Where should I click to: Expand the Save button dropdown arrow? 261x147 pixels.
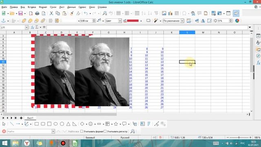point(25,13)
